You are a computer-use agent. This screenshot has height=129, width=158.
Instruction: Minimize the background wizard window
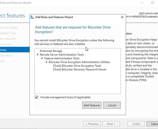142,3
